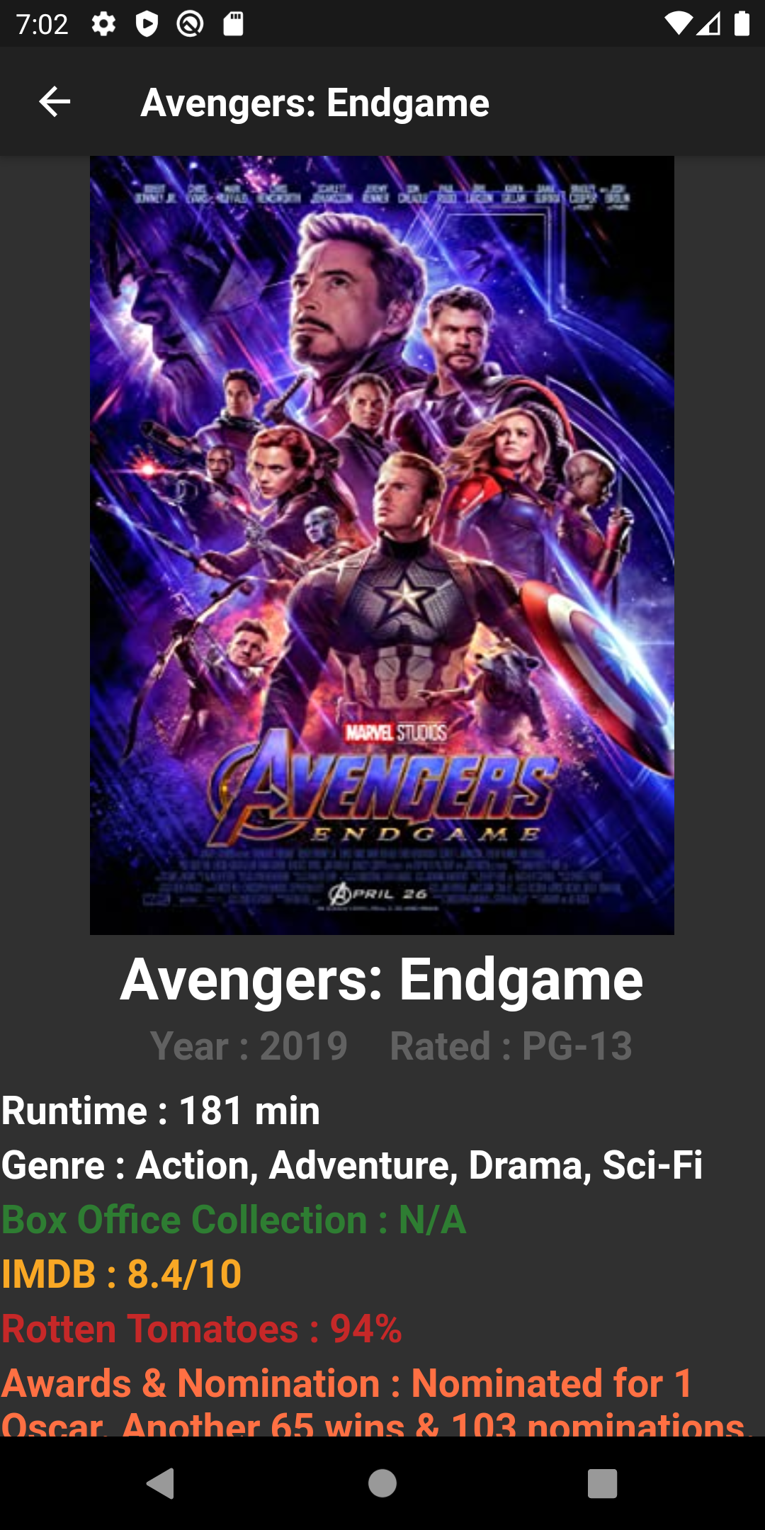Go back using the arrow icon
765x1530 pixels.
tap(55, 102)
